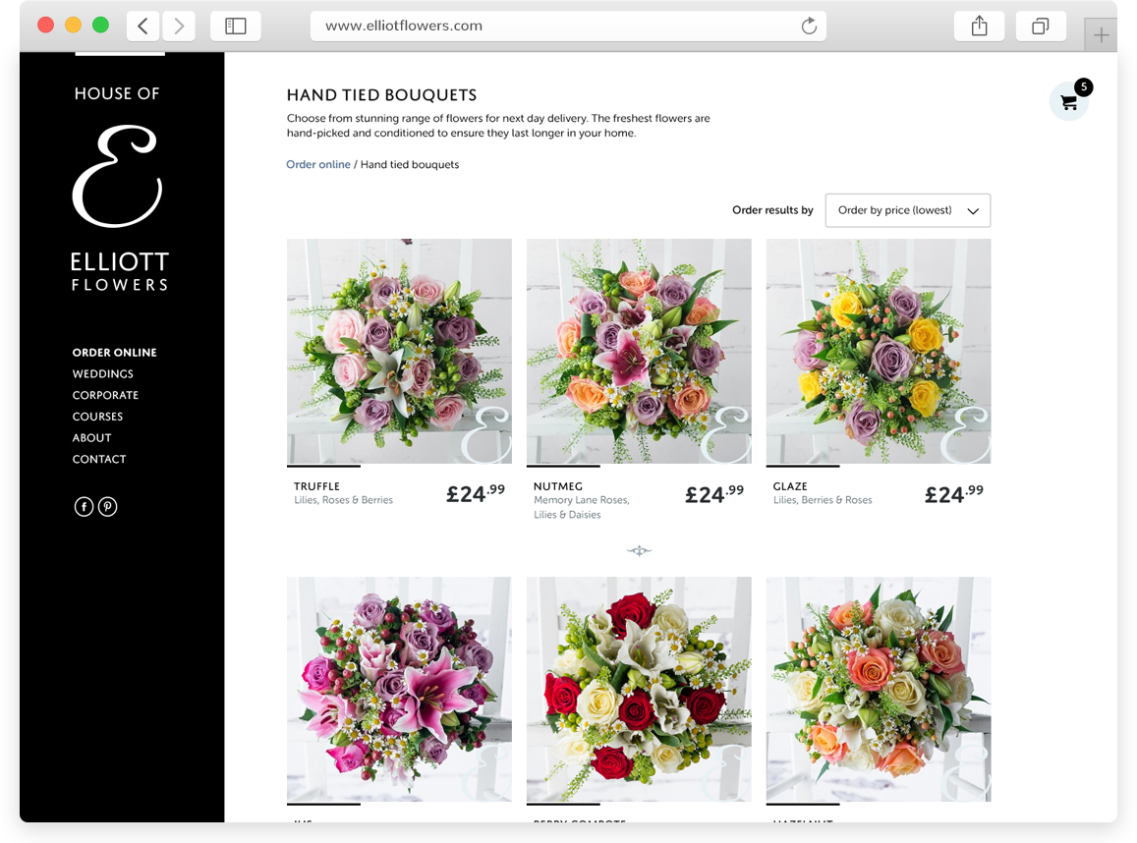Image resolution: width=1137 pixels, height=843 pixels.
Task: Click the Pinterest social icon
Action: [x=107, y=506]
